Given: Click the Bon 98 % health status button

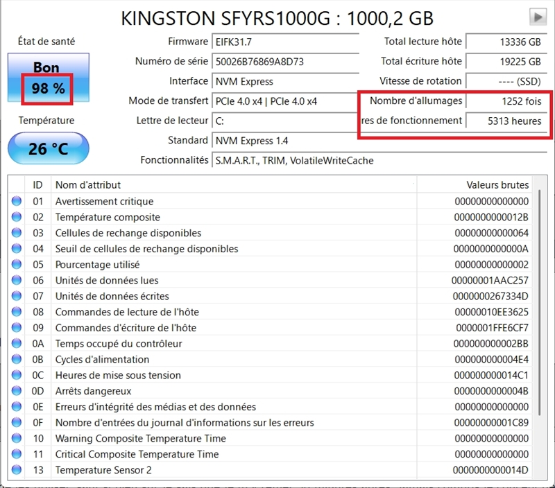Looking at the screenshot, I should pos(47,78).
